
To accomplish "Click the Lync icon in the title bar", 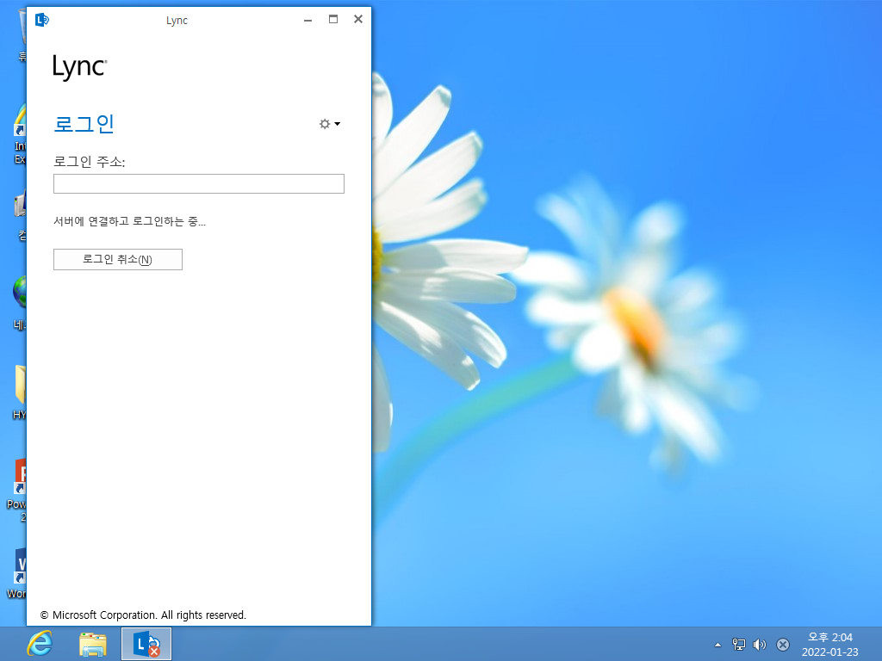I will click(x=41, y=21).
